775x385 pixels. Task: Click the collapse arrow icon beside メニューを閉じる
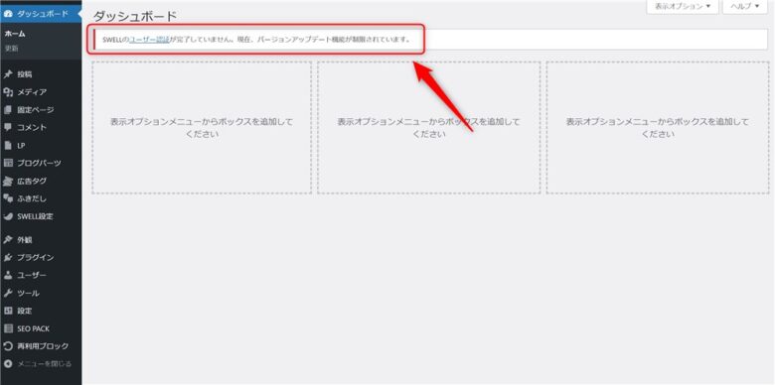coord(7,364)
